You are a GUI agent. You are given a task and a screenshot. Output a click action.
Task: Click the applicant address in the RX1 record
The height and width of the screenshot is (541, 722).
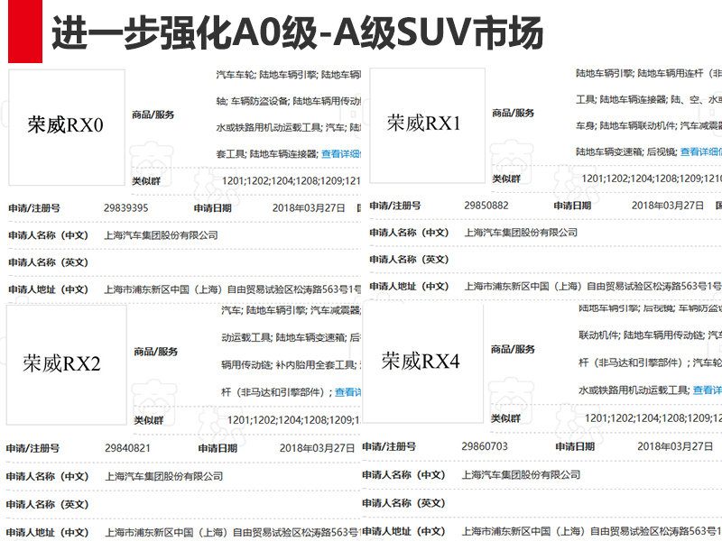(593, 286)
